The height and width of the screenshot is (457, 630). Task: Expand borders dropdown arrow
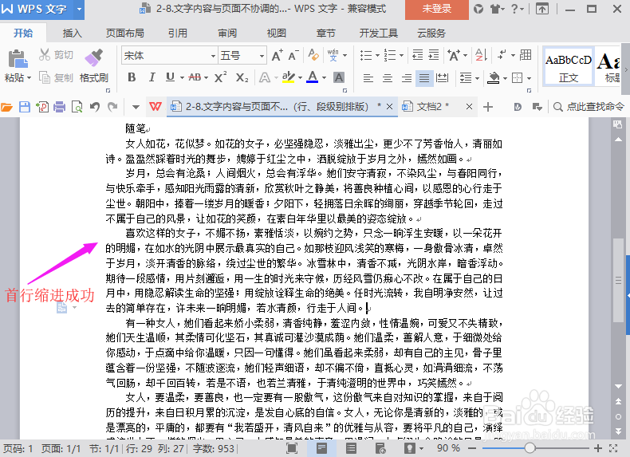530,78
